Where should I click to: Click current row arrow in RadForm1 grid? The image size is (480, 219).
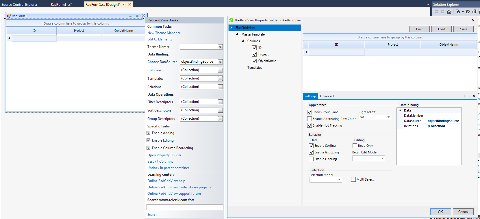click(9, 38)
